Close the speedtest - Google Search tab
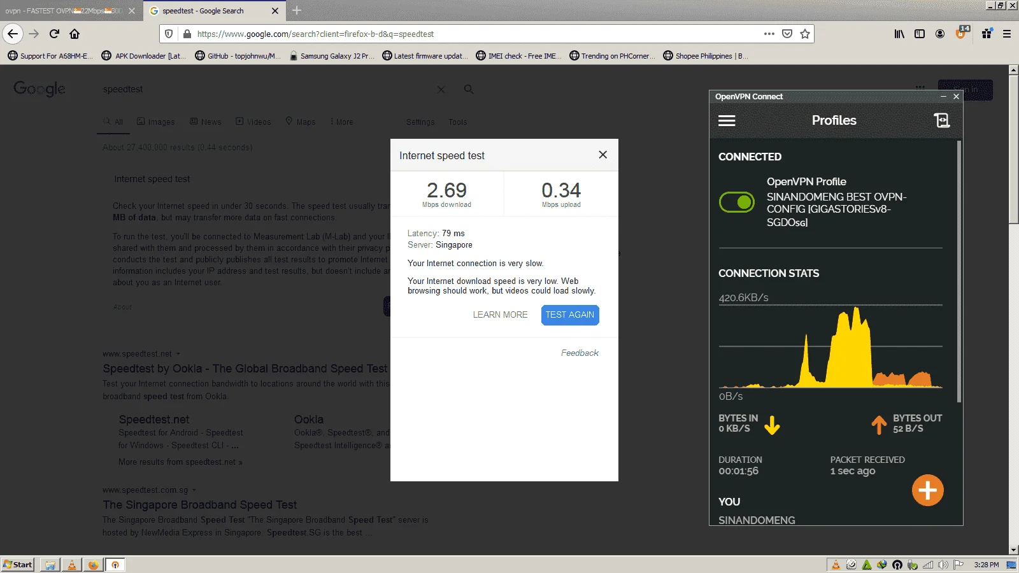 [x=275, y=11]
